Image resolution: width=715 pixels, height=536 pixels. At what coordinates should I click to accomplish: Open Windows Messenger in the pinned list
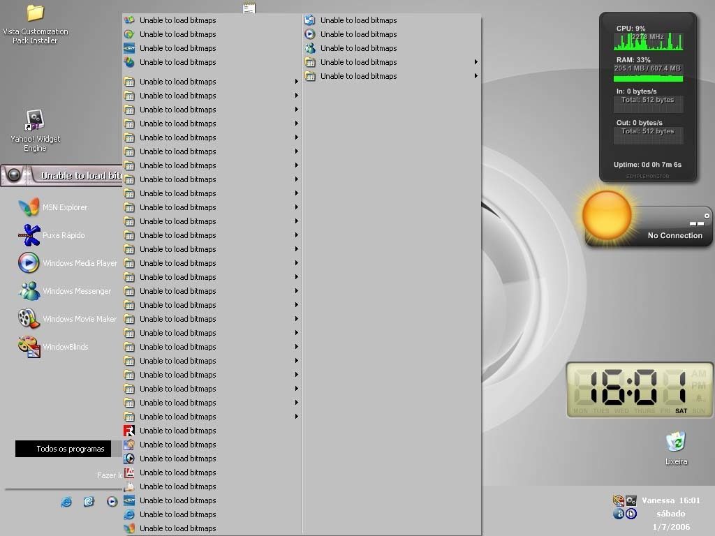(64, 291)
